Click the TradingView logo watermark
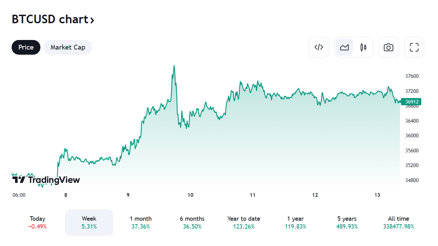Screen dimensions: 438x246 tap(46, 180)
